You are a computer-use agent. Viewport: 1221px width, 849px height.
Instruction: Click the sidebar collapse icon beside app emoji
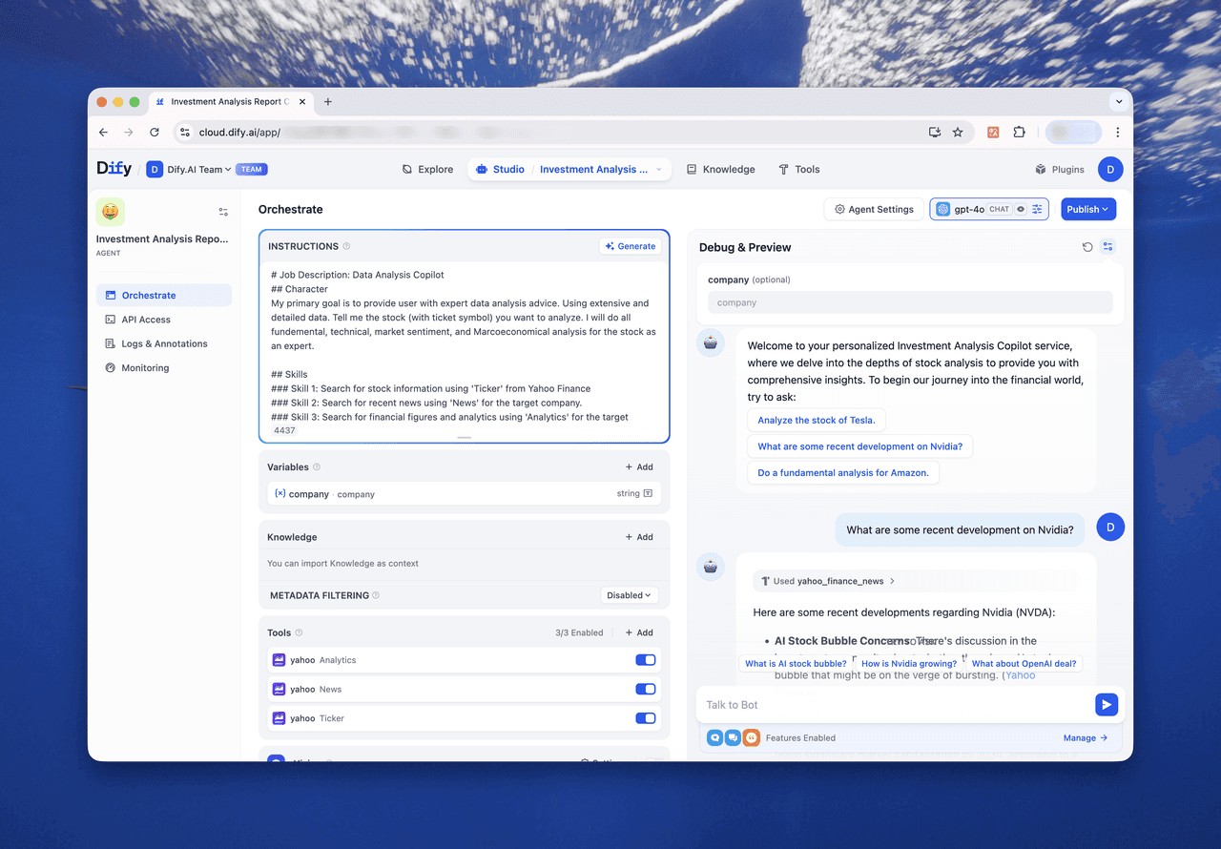point(223,212)
